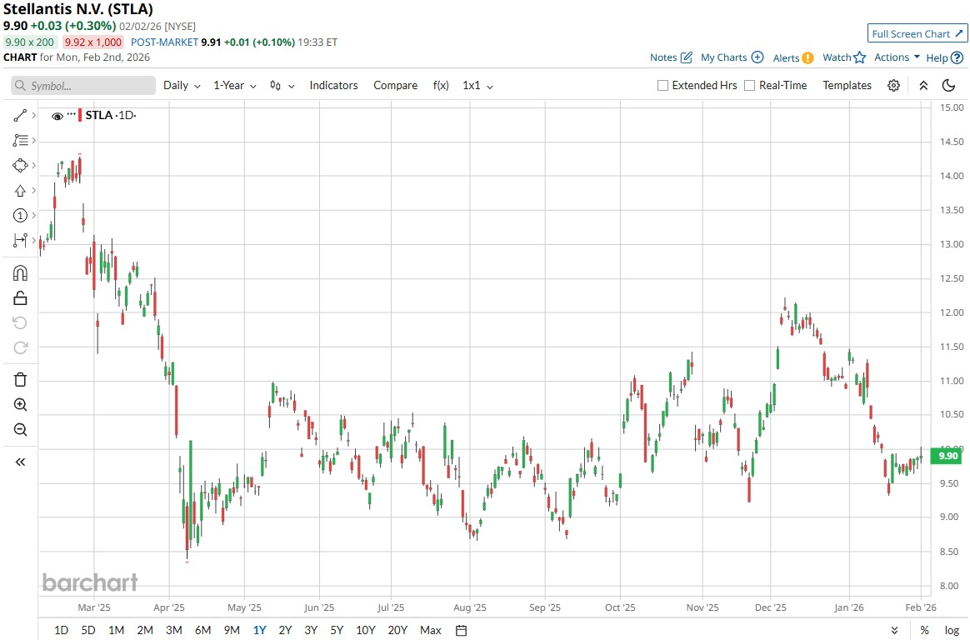The width and height of the screenshot is (970, 640).
Task: Enable the Real-Time checkbox
Action: 749,85
